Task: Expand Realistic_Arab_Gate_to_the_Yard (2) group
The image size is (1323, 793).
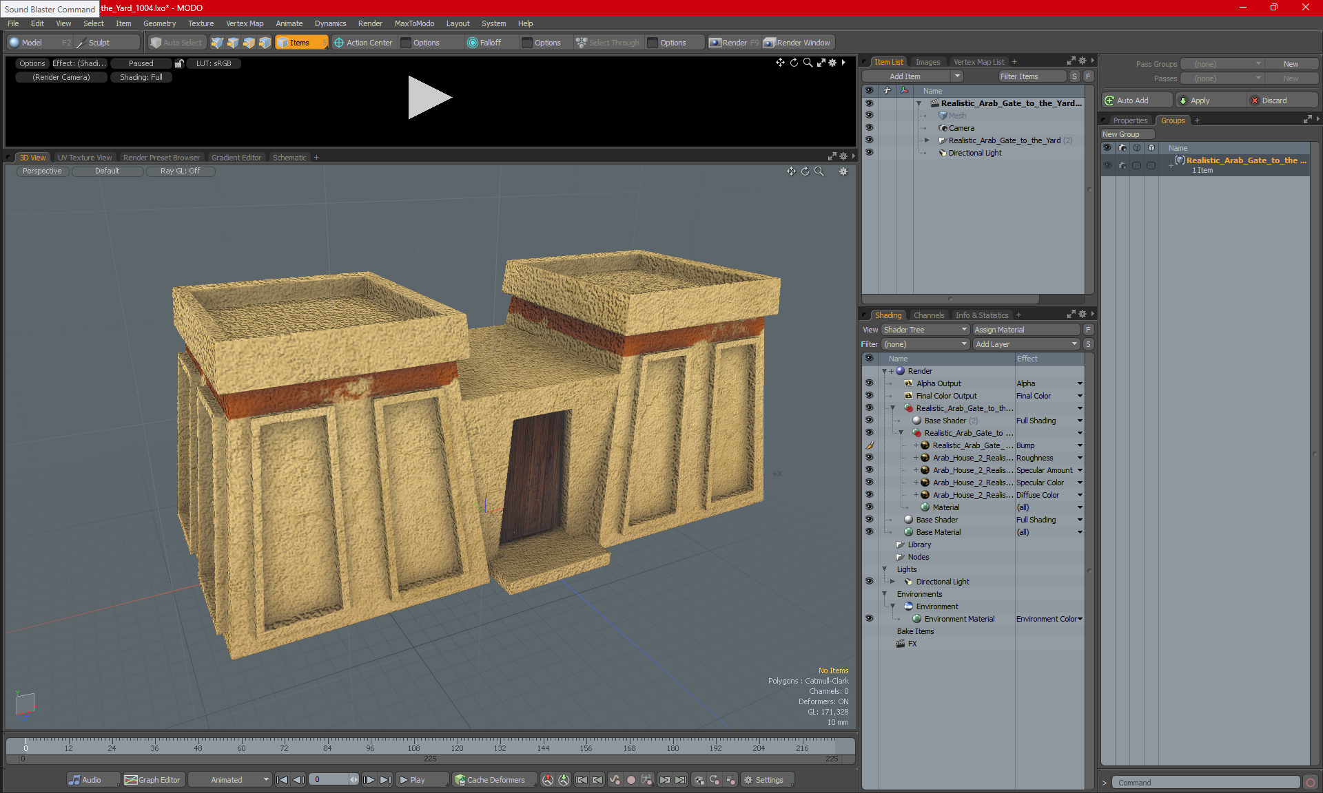Action: [x=927, y=140]
